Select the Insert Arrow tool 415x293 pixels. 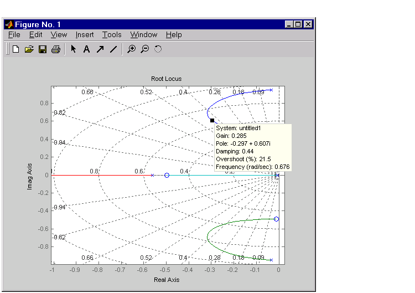pos(100,49)
